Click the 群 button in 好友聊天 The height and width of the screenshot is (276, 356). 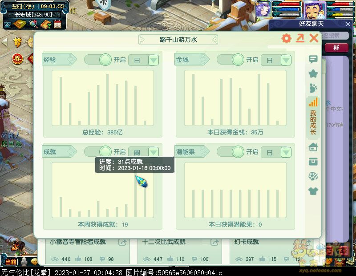tap(336, 48)
